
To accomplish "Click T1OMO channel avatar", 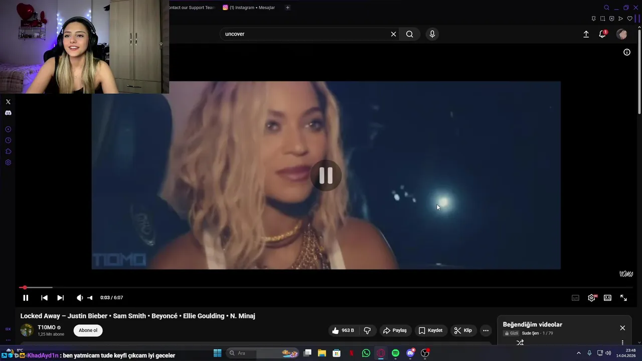I will point(27,330).
